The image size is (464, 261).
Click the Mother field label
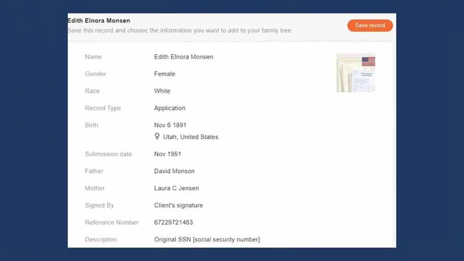[x=95, y=188]
